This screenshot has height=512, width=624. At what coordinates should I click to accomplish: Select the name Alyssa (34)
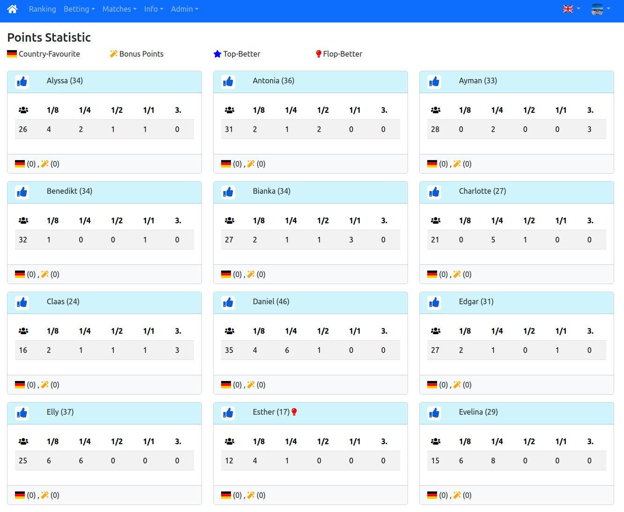click(65, 80)
